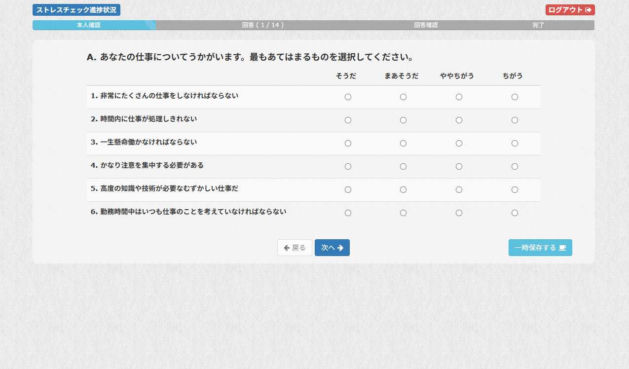The width and height of the screenshot is (629, 369).
Task: Select そうだ for question 1
Action: (x=348, y=97)
